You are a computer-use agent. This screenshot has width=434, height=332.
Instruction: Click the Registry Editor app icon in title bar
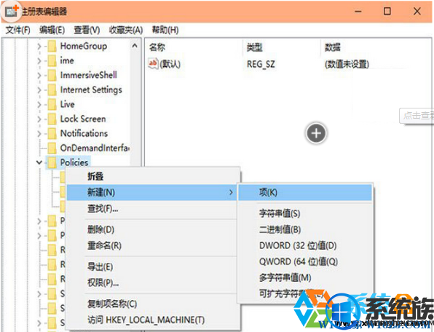click(12, 11)
